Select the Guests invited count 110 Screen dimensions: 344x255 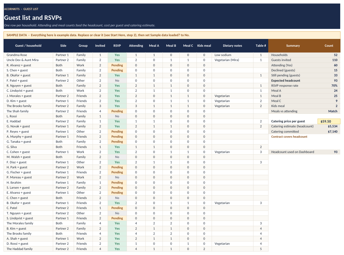(x=329, y=60)
